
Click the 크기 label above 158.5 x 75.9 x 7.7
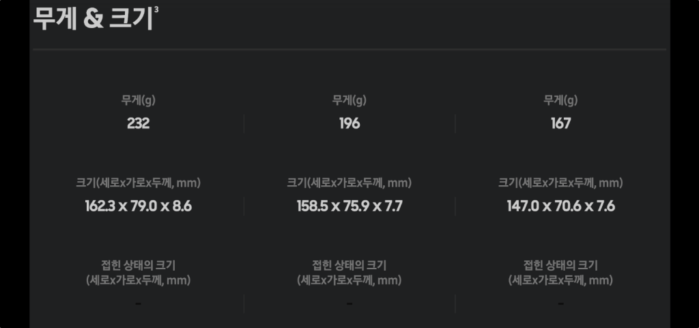coord(349,182)
